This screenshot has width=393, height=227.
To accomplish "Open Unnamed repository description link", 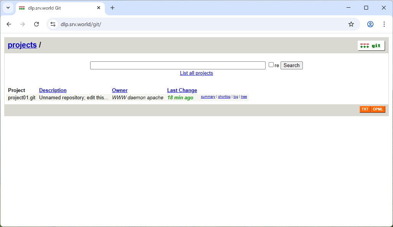I will (x=74, y=98).
